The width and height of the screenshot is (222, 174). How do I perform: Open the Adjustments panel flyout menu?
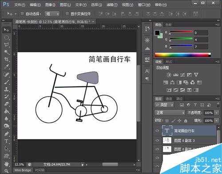click(x=218, y=62)
